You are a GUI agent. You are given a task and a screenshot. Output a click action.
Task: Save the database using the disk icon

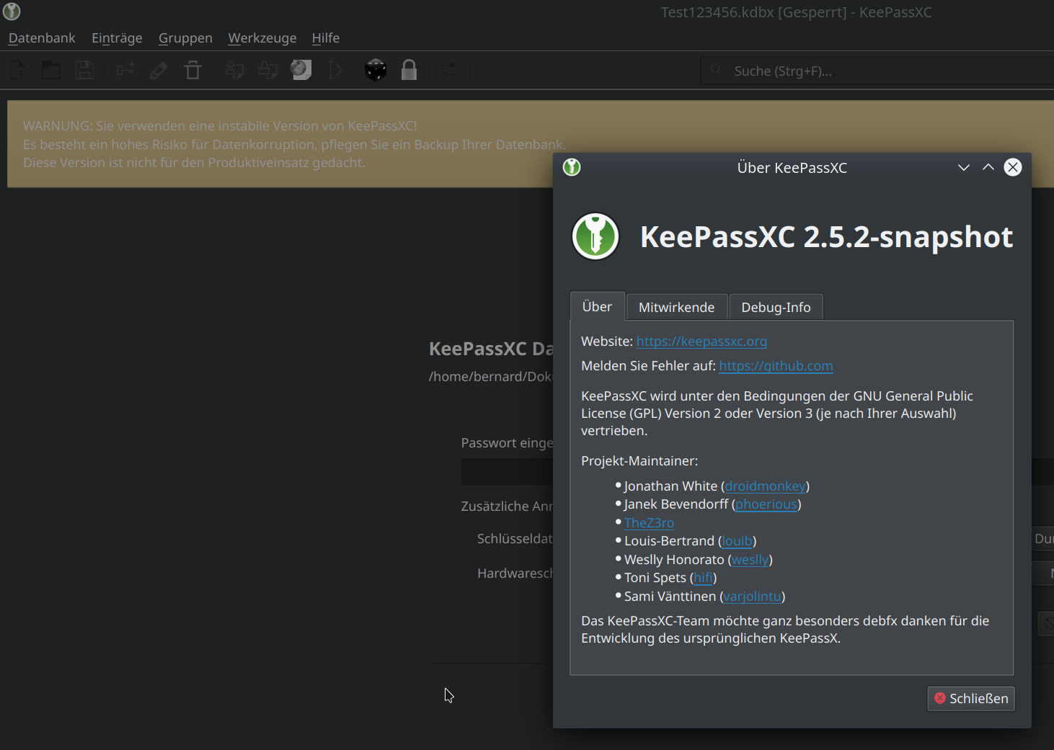(85, 70)
